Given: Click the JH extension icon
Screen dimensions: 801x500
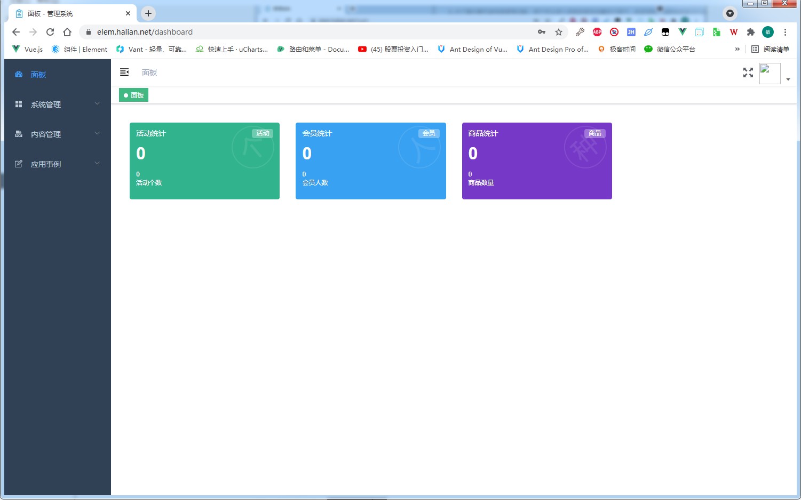Looking at the screenshot, I should coord(631,32).
